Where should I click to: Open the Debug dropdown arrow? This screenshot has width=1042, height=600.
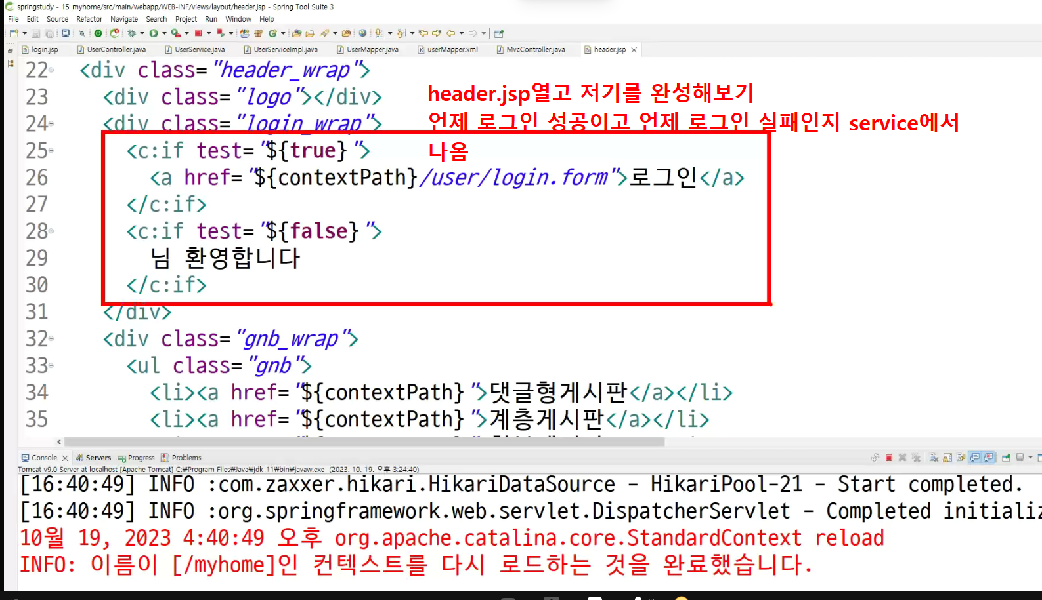click(x=142, y=33)
